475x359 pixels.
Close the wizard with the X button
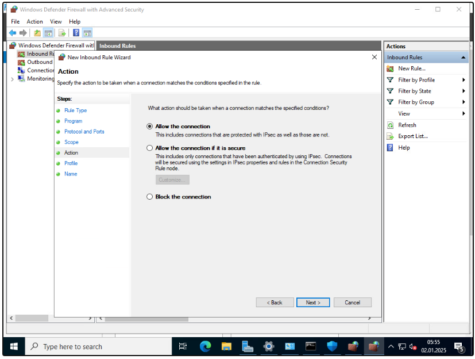pos(374,57)
